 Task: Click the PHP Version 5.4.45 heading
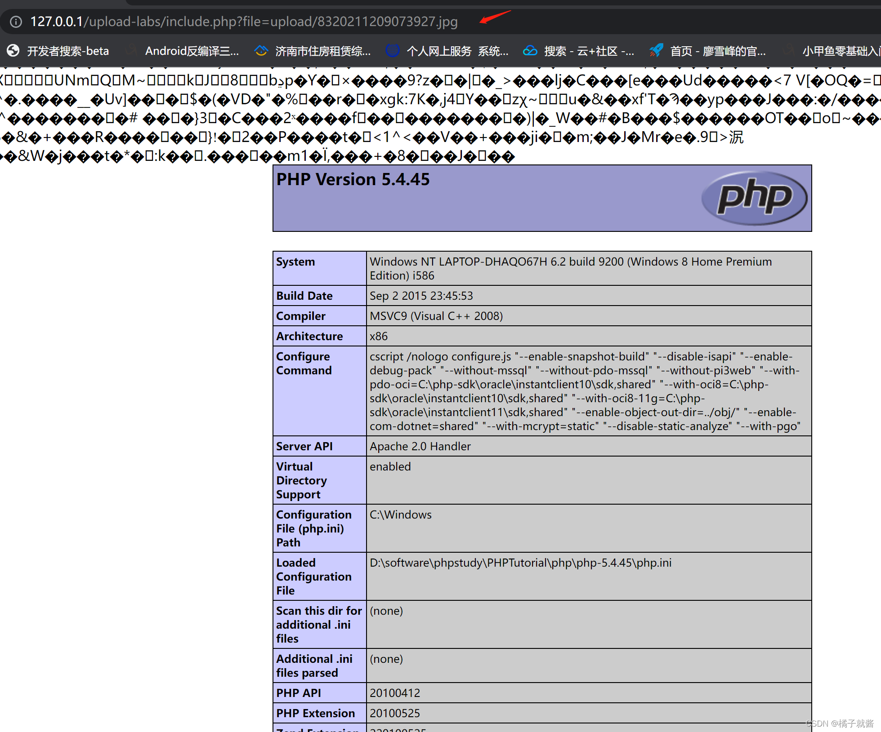tap(353, 179)
